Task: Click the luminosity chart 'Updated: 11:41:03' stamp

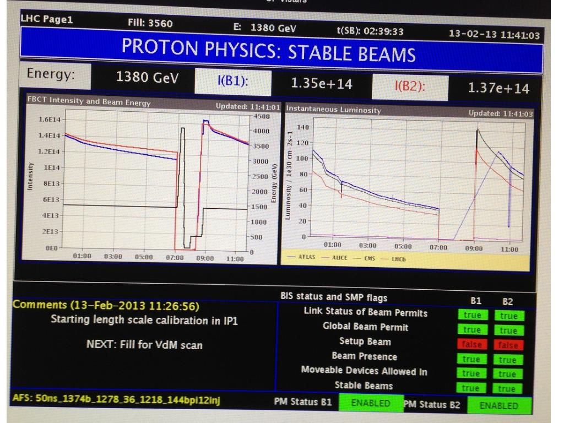Action: click(x=501, y=113)
